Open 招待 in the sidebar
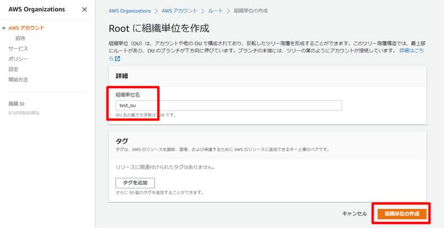Viewport: 444px width, 228px height. pos(20,38)
